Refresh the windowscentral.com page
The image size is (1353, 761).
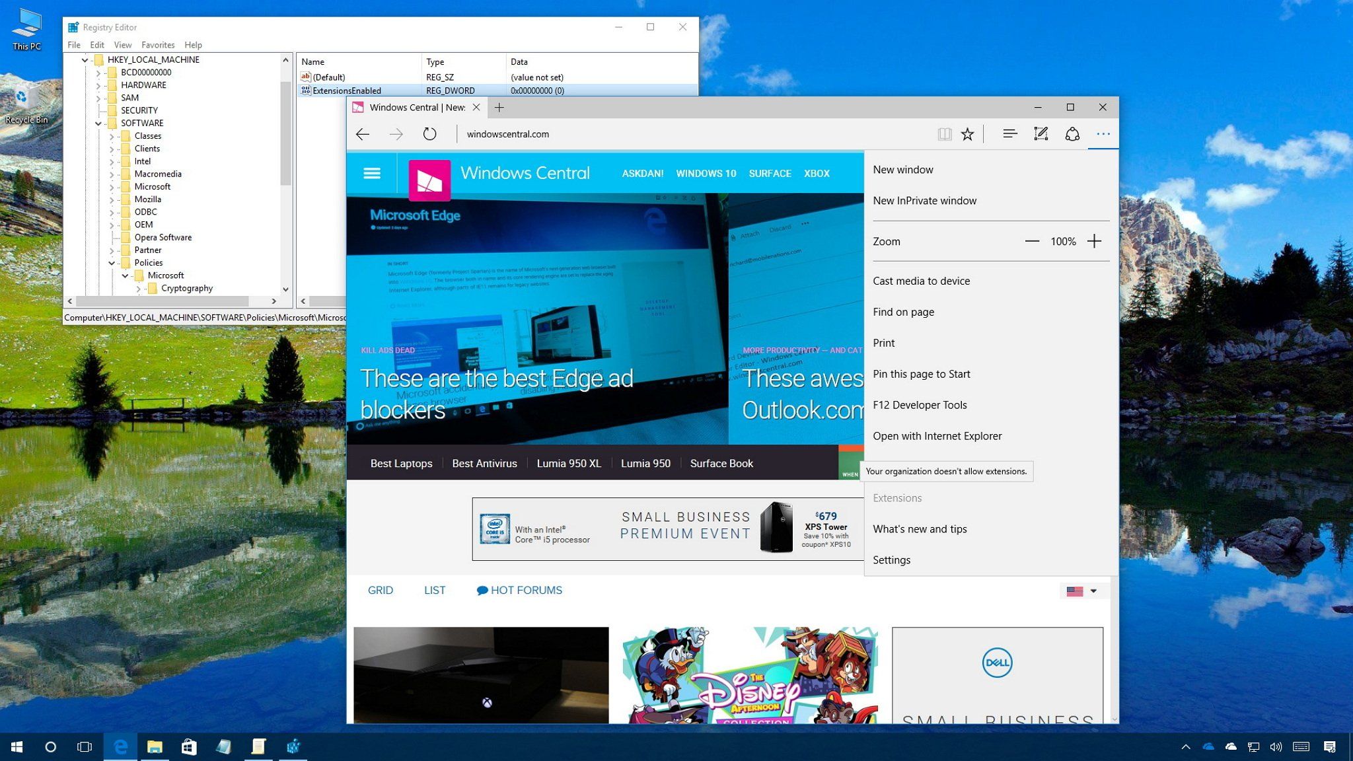[430, 134]
